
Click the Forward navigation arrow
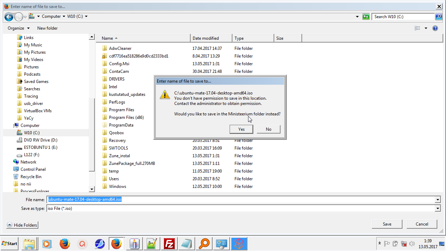click(x=18, y=17)
